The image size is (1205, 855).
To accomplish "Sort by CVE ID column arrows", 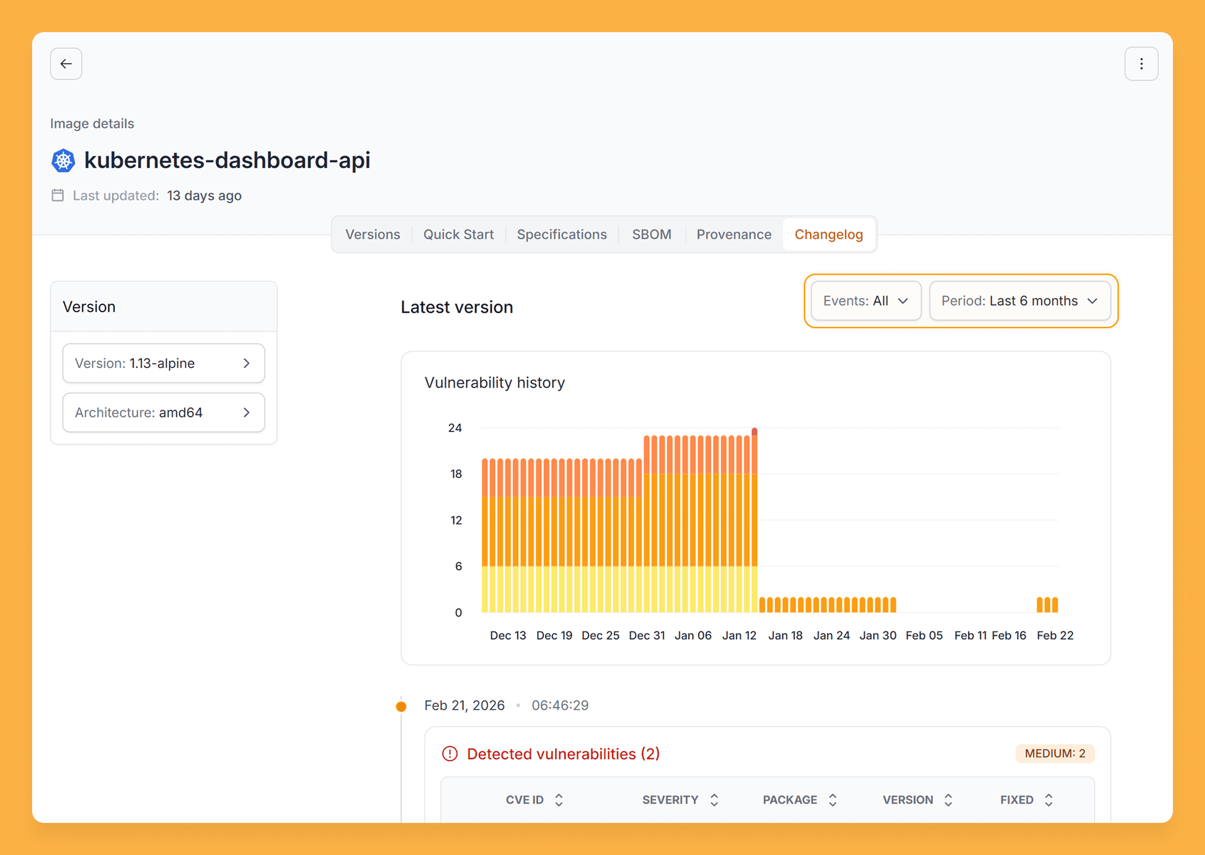I will pos(559,800).
